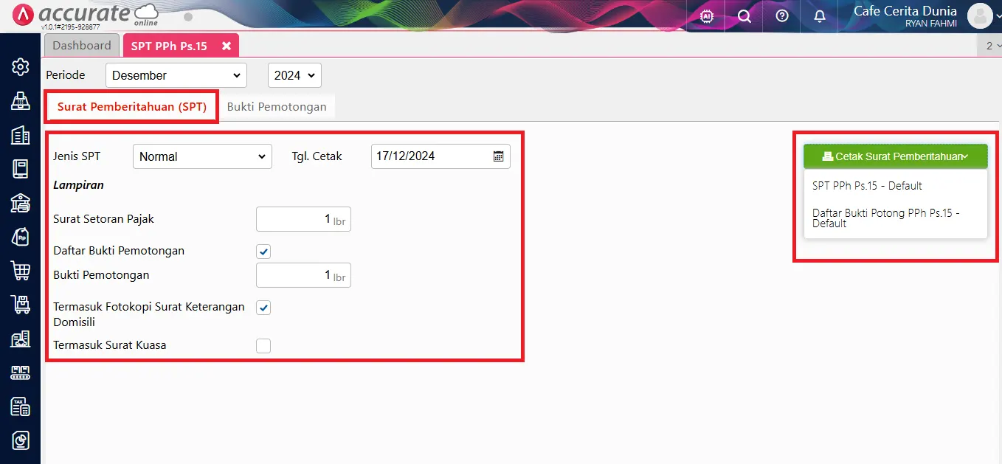The image size is (1002, 464).
Task: Open the AI assistant from the top bar
Action: coord(705,15)
